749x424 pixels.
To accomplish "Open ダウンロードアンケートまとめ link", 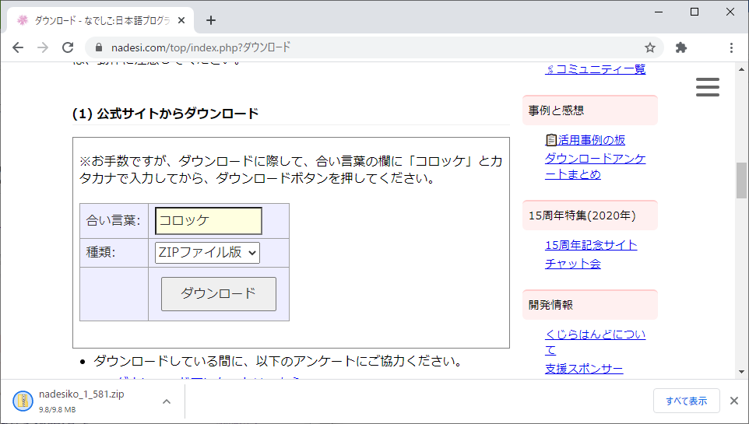I will tap(595, 166).
